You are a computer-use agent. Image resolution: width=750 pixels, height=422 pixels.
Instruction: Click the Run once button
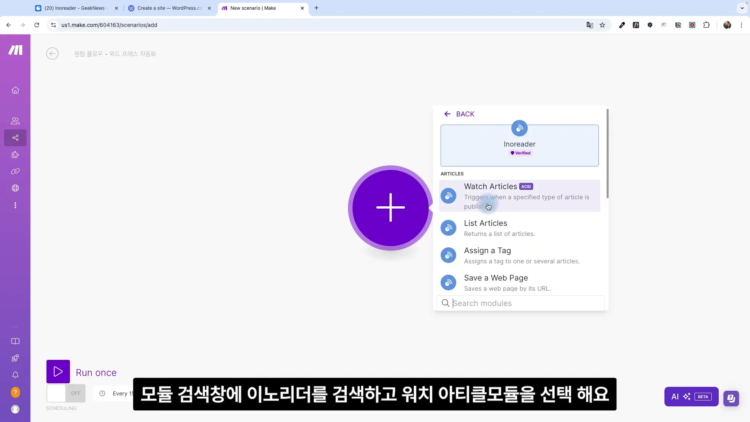(82, 372)
